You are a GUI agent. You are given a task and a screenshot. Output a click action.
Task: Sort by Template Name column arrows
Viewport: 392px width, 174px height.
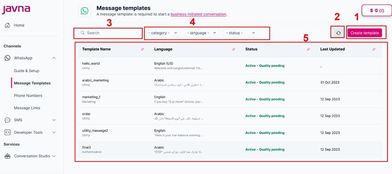(x=142, y=49)
